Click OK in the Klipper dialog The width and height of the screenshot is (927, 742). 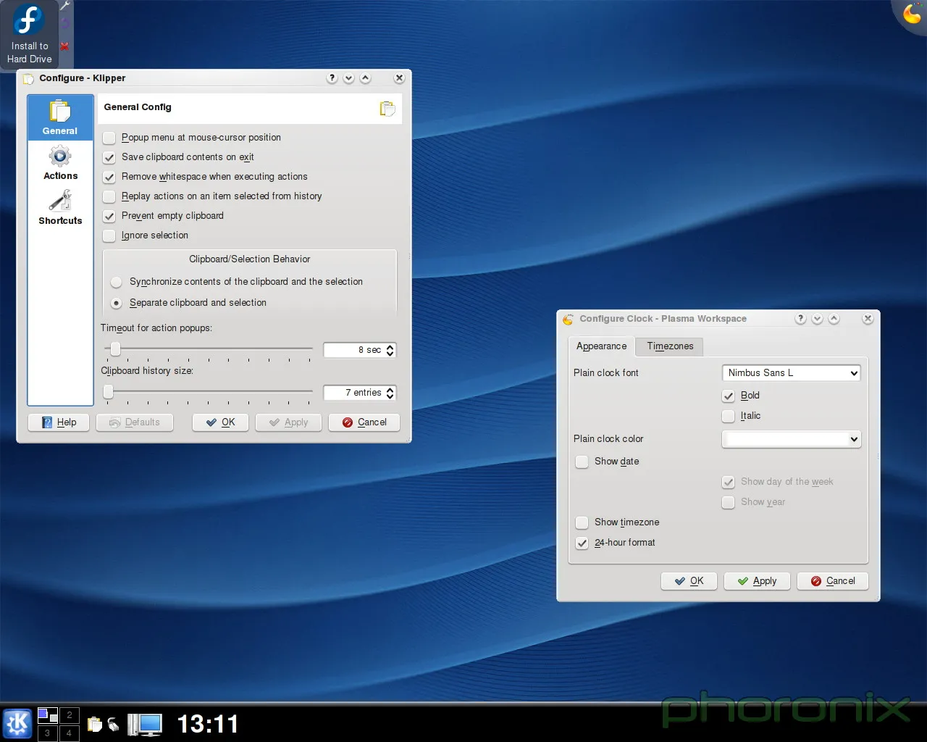221,422
